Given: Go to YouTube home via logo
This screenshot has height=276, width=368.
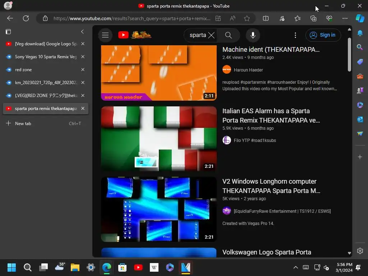Looking at the screenshot, I should pyautogui.click(x=134, y=35).
